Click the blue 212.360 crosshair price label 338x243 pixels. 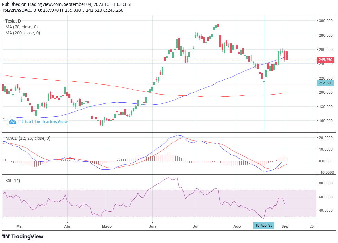(x=325, y=83)
